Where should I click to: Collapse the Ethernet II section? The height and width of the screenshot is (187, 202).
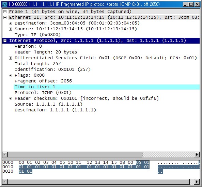[5, 17]
